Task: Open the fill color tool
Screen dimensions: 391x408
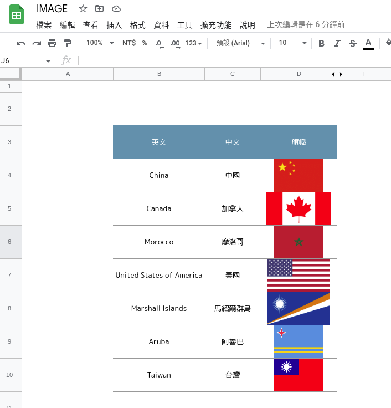Action: pyautogui.click(x=387, y=43)
